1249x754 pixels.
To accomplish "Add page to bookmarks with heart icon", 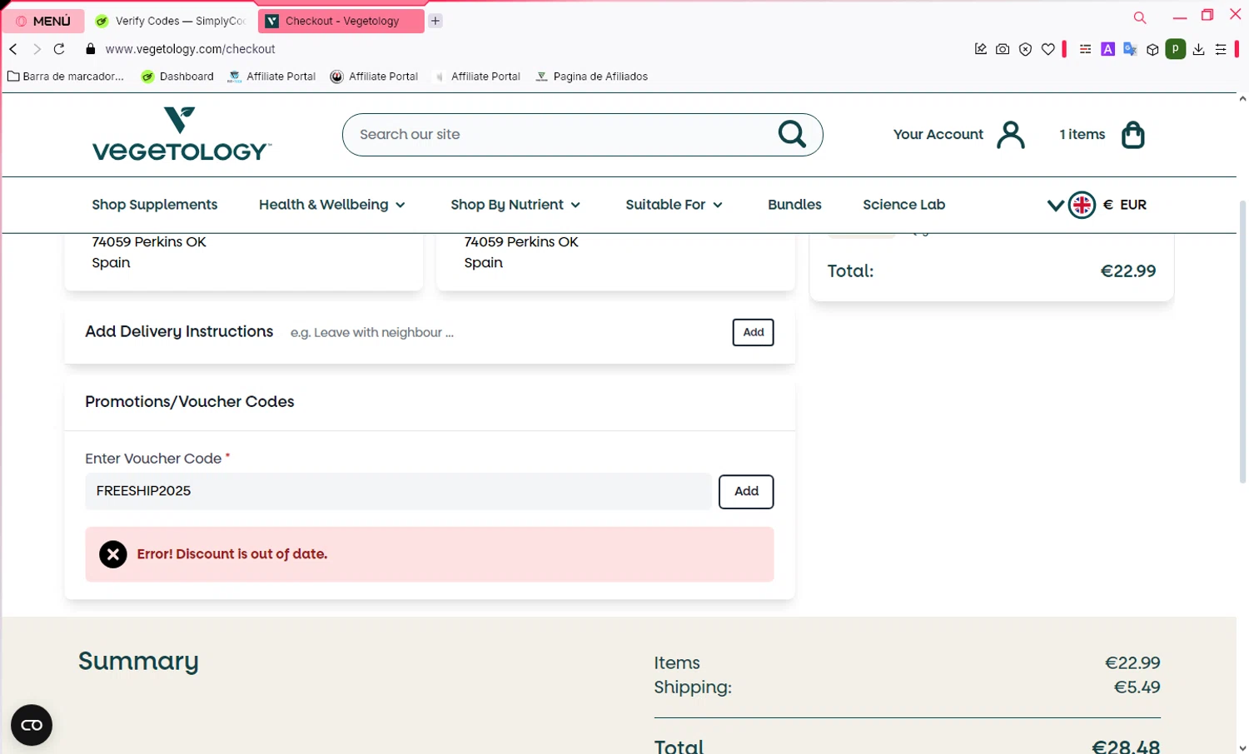I will point(1048,49).
